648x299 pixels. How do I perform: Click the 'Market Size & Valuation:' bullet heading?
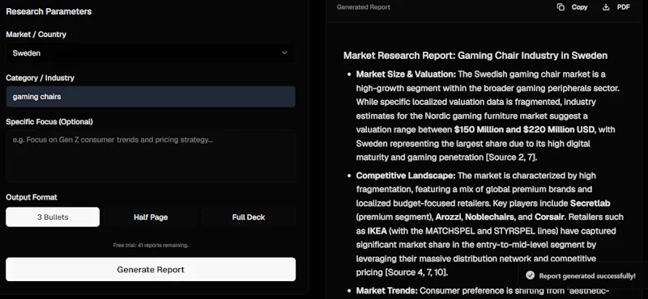406,74
